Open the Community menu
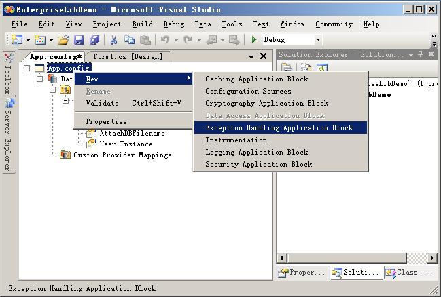This screenshot has width=441, height=297. tap(334, 24)
